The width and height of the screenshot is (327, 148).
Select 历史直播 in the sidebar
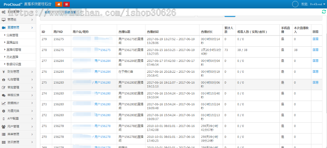[x=13, y=57]
